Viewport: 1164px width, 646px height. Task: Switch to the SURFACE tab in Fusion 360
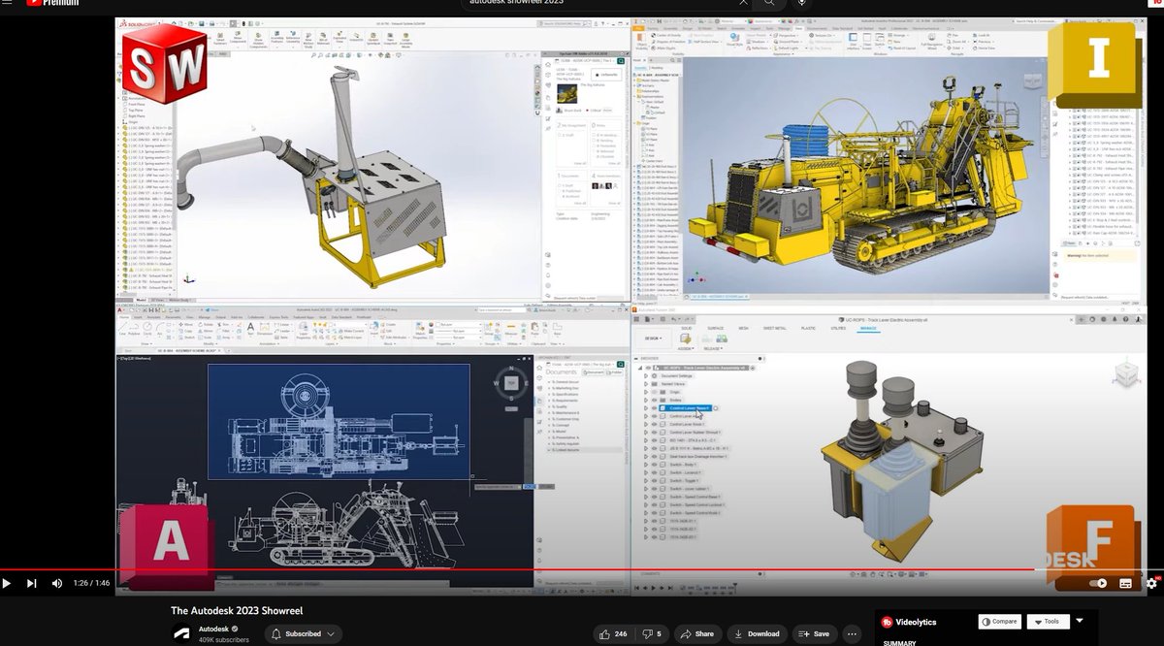(716, 328)
